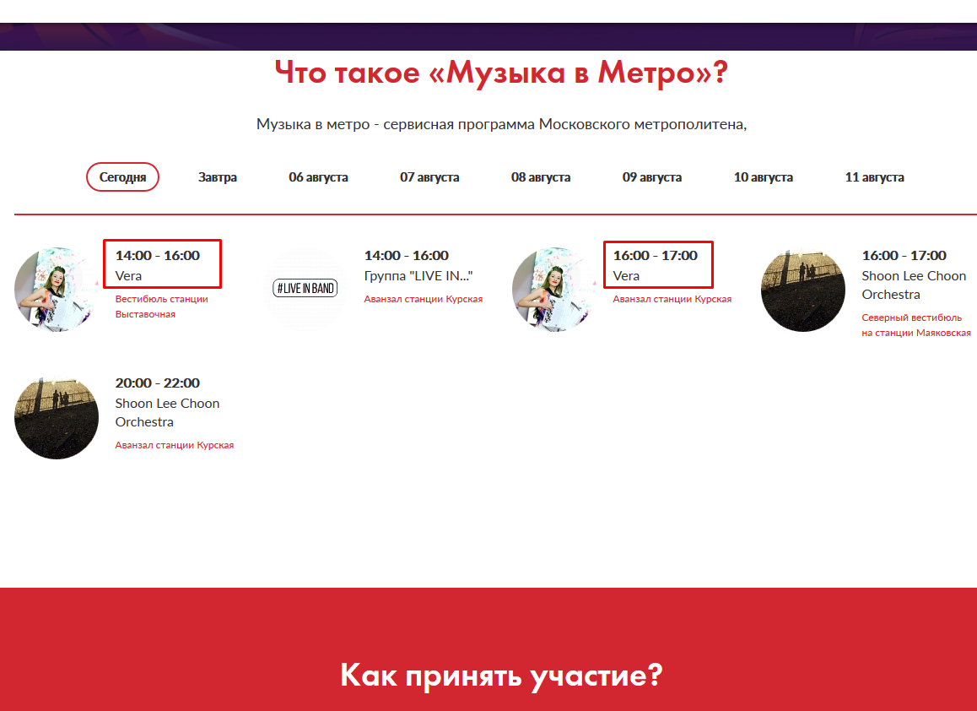Choose the 07 августа tab
Screen dimensions: 977x711
coord(429,177)
